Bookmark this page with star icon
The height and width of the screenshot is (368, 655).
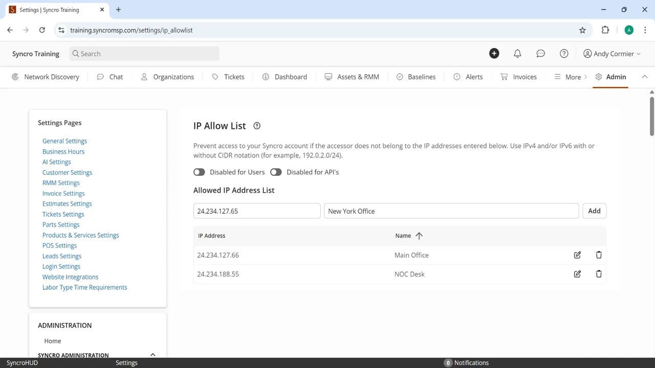pyautogui.click(x=582, y=30)
